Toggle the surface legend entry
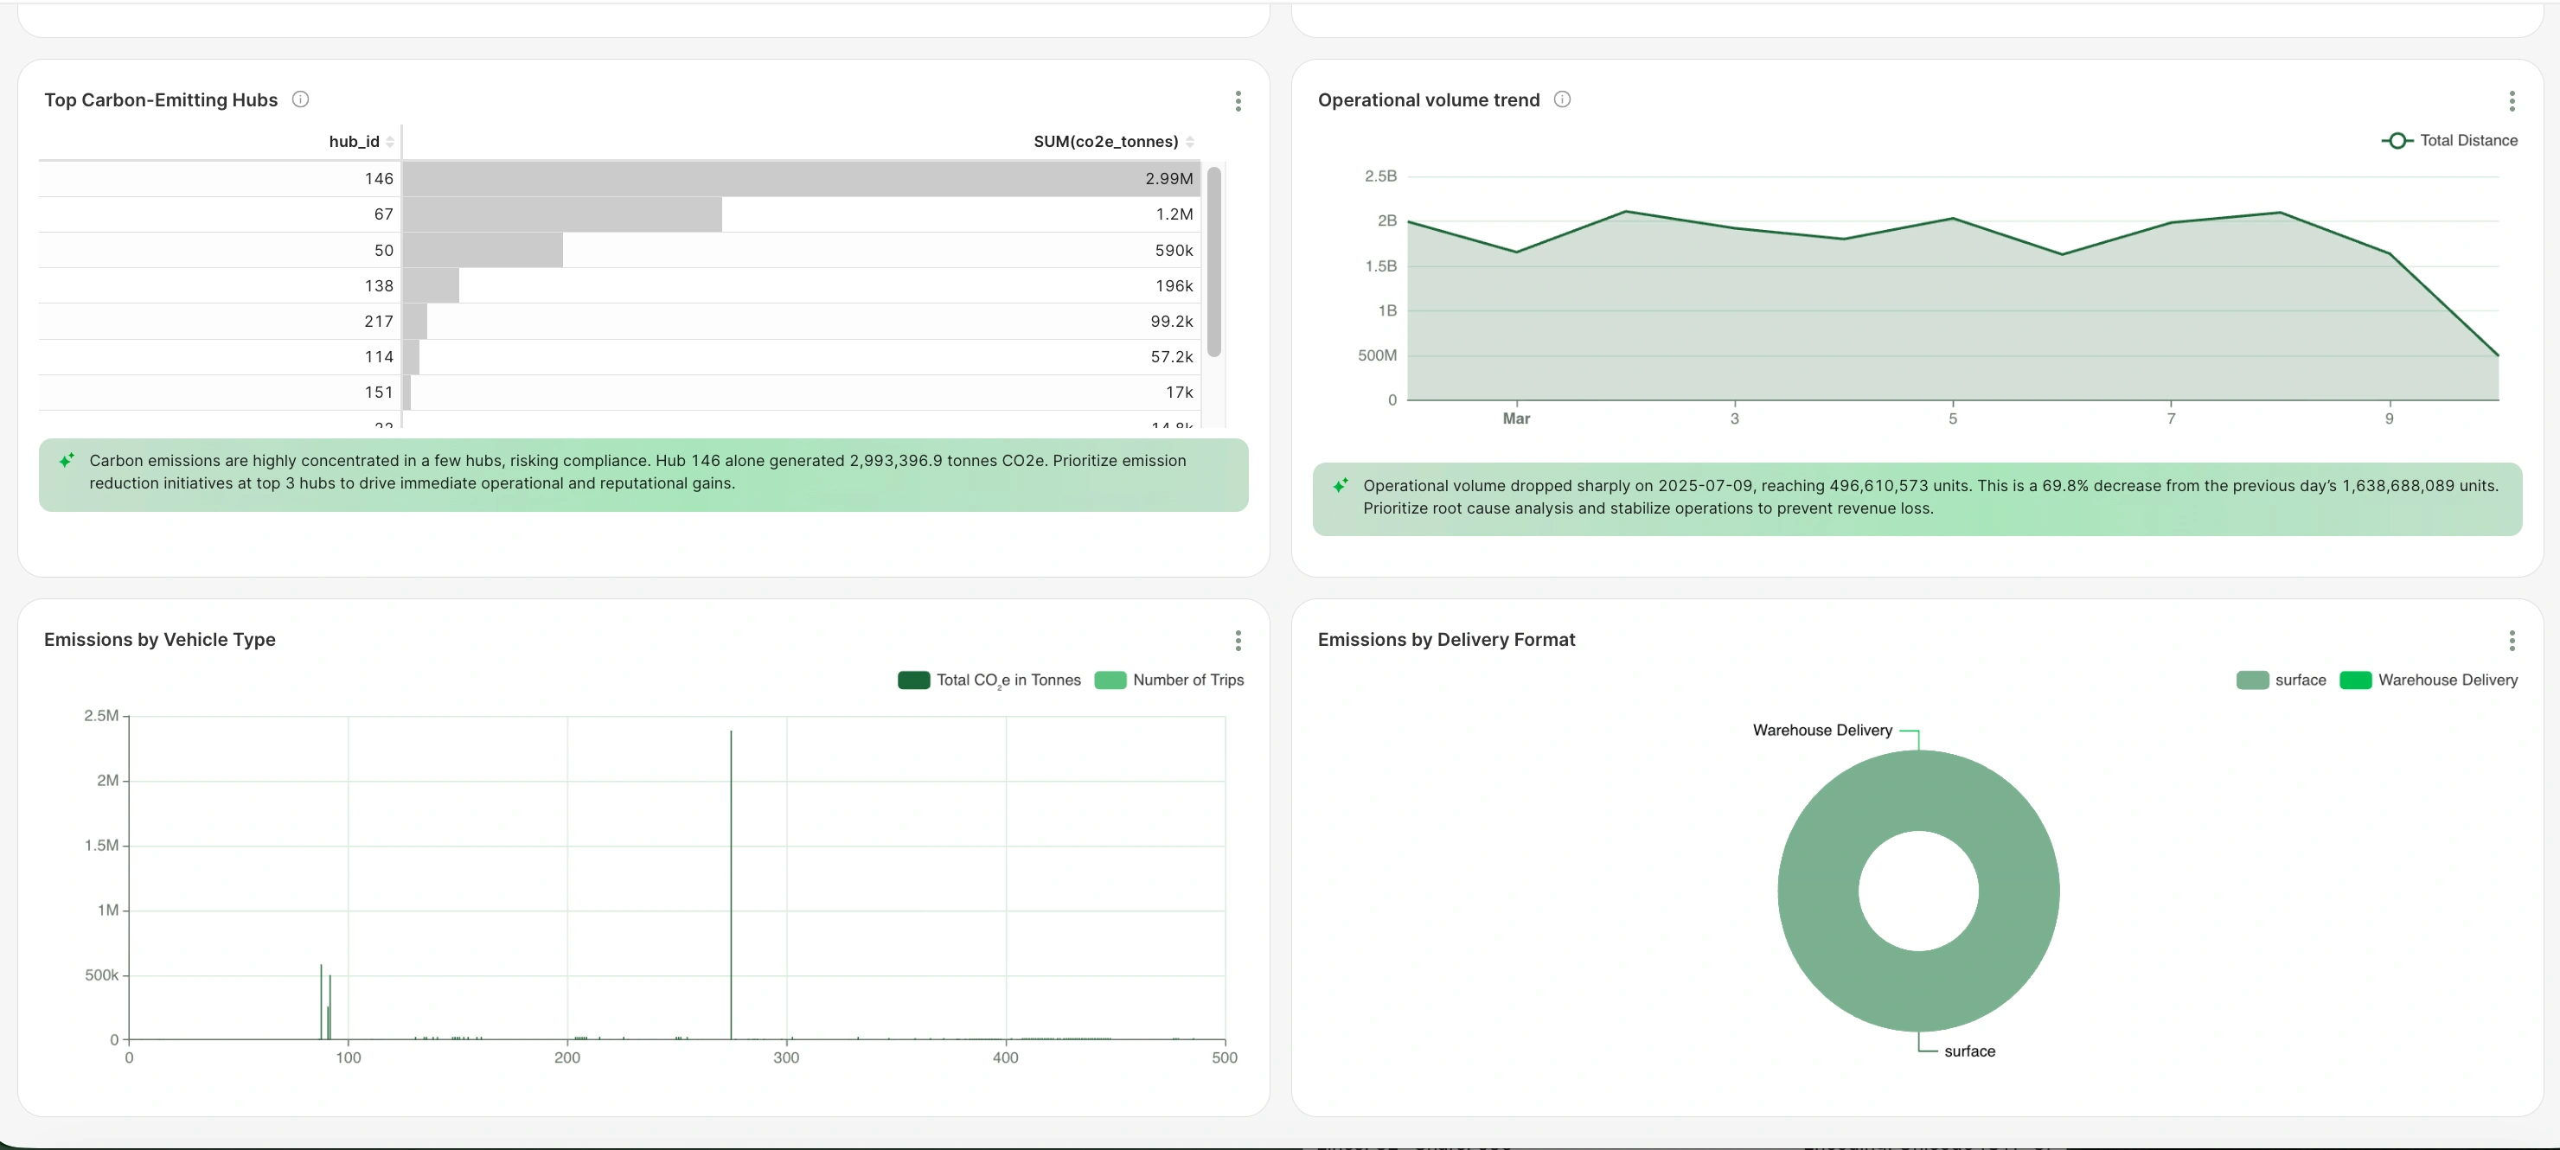This screenshot has height=1150, width=2560. pos(2300,680)
